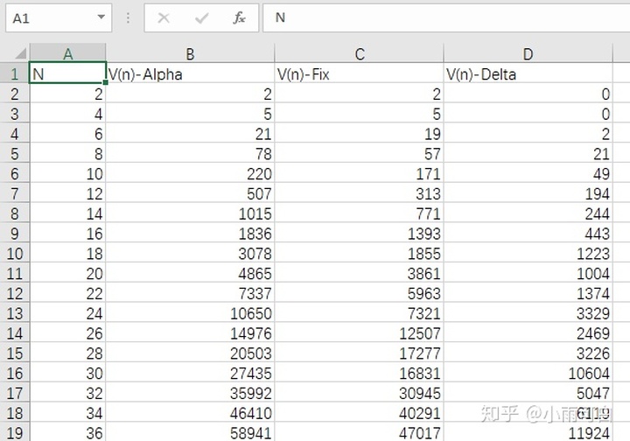Click cell with value 12507
This screenshot has width=630, height=441.
click(360, 333)
